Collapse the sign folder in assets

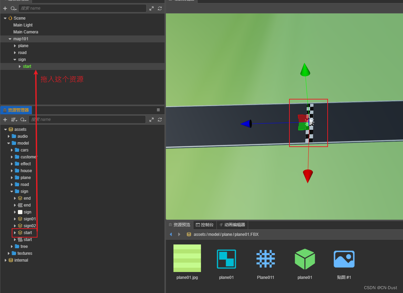coord(12,191)
